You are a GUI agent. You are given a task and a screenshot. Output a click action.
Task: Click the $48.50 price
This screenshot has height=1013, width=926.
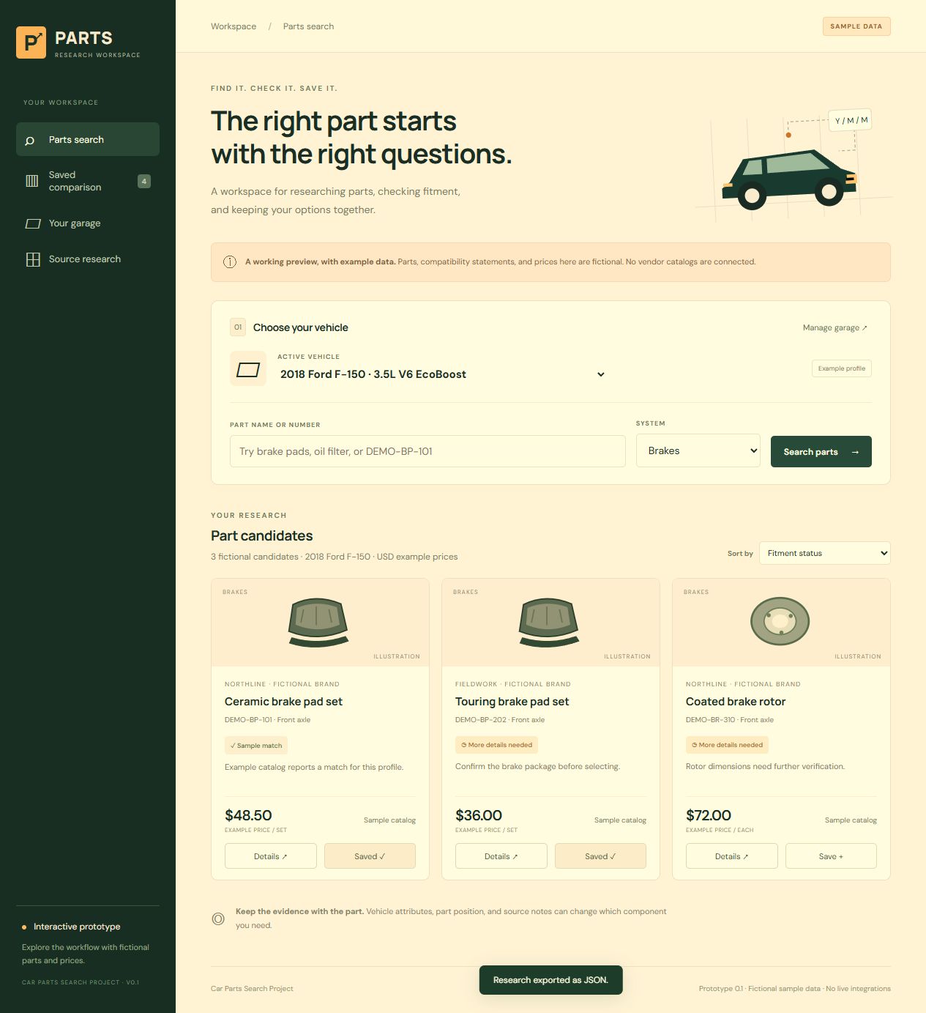click(x=248, y=815)
